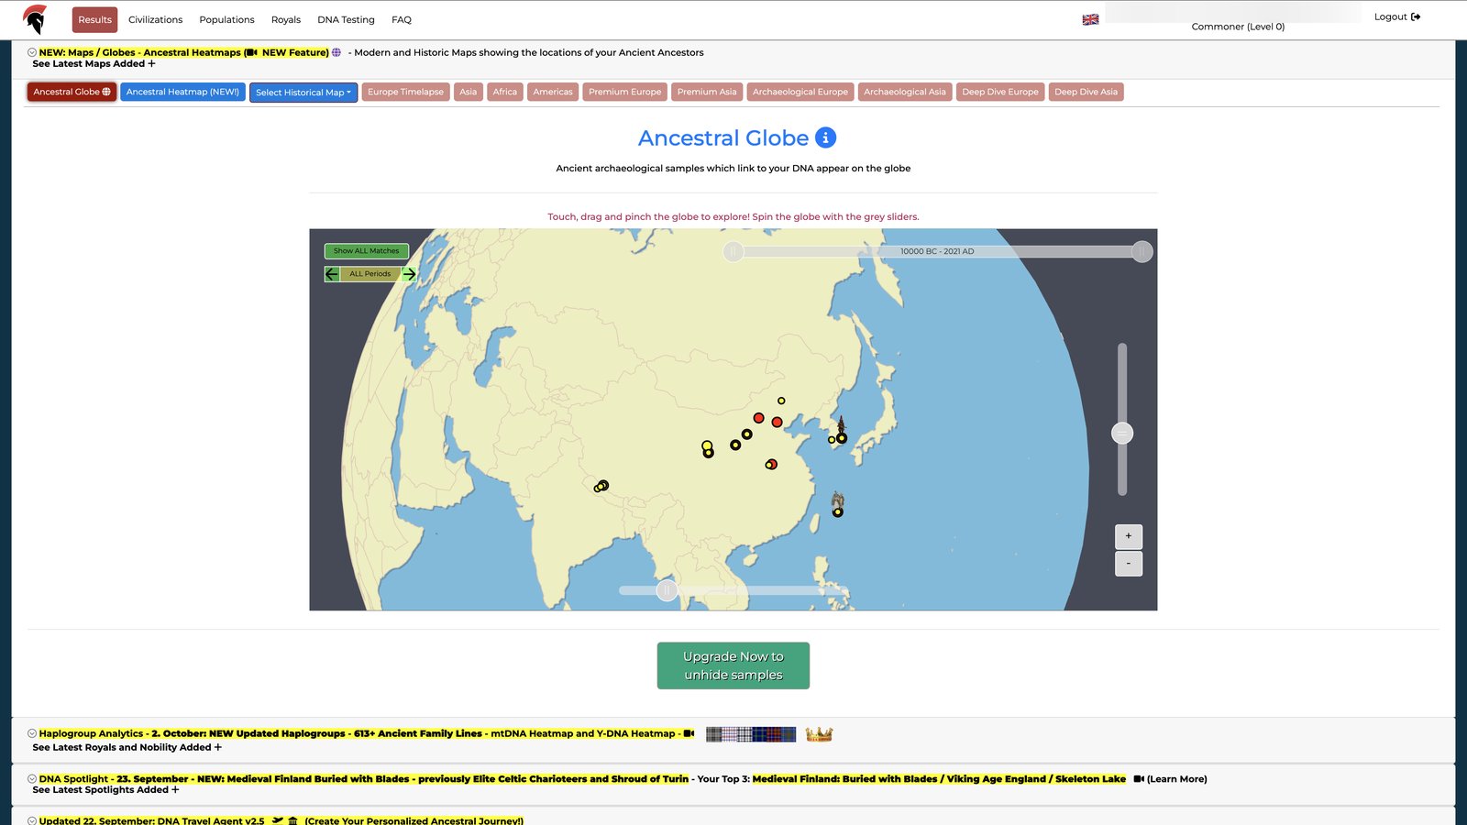Click the Spartan helmet site logo
The height and width of the screenshot is (825, 1467).
35,19
